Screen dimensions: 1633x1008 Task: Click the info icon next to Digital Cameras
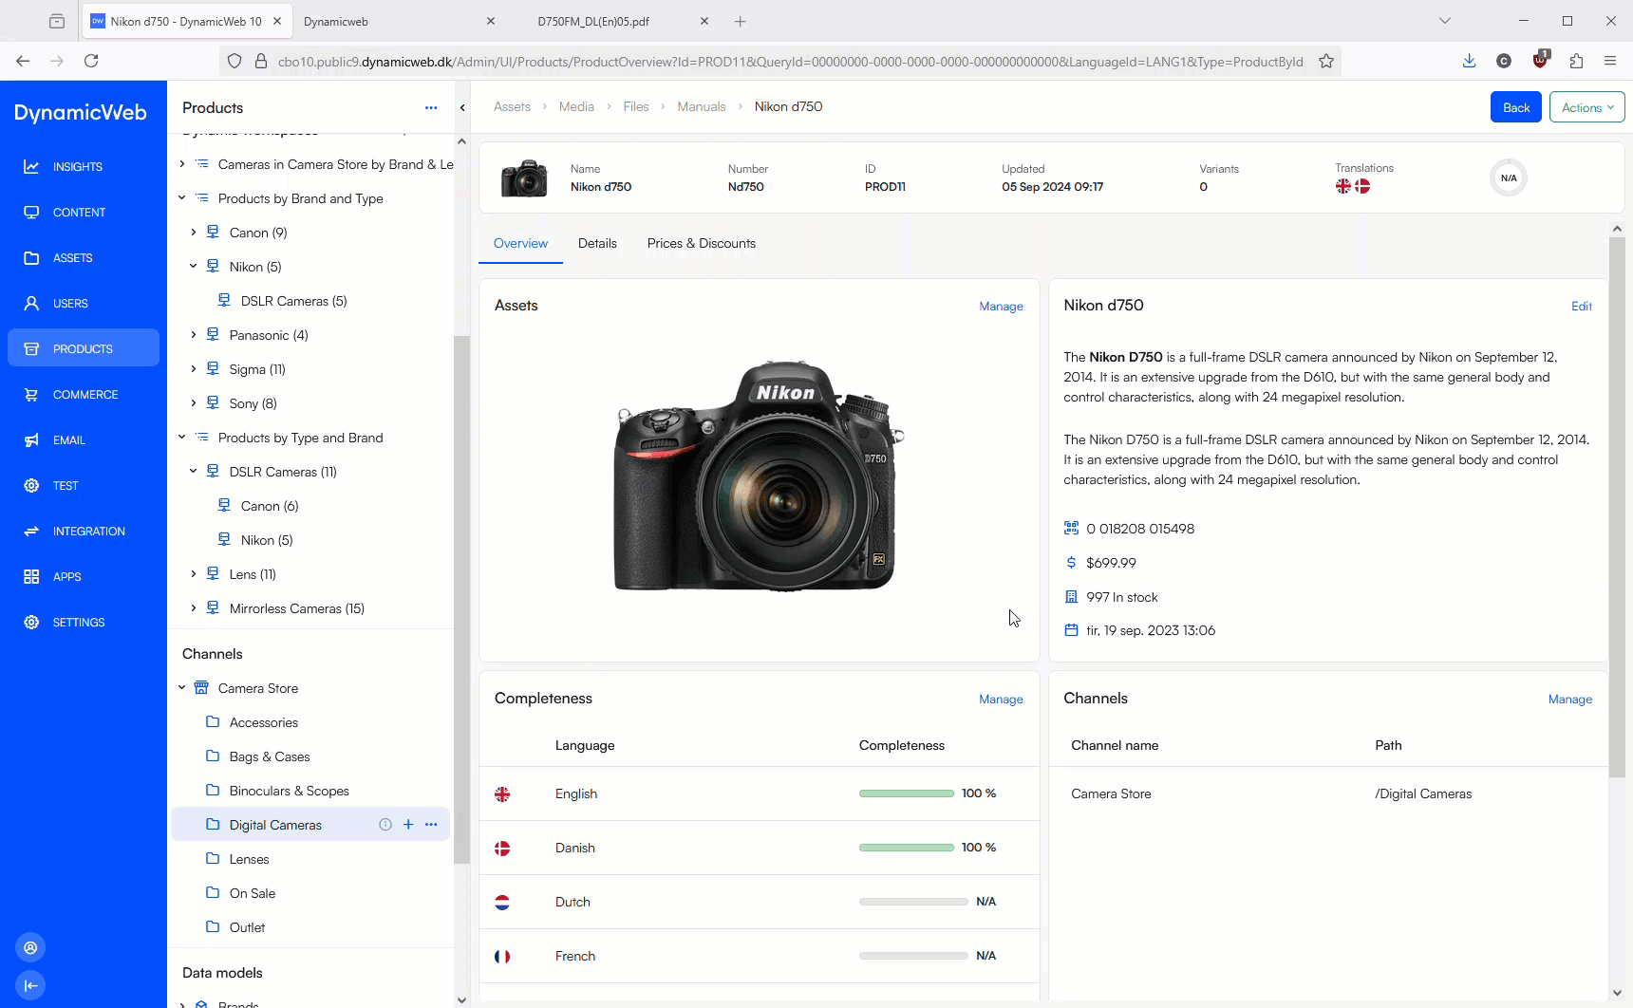pyautogui.click(x=385, y=824)
